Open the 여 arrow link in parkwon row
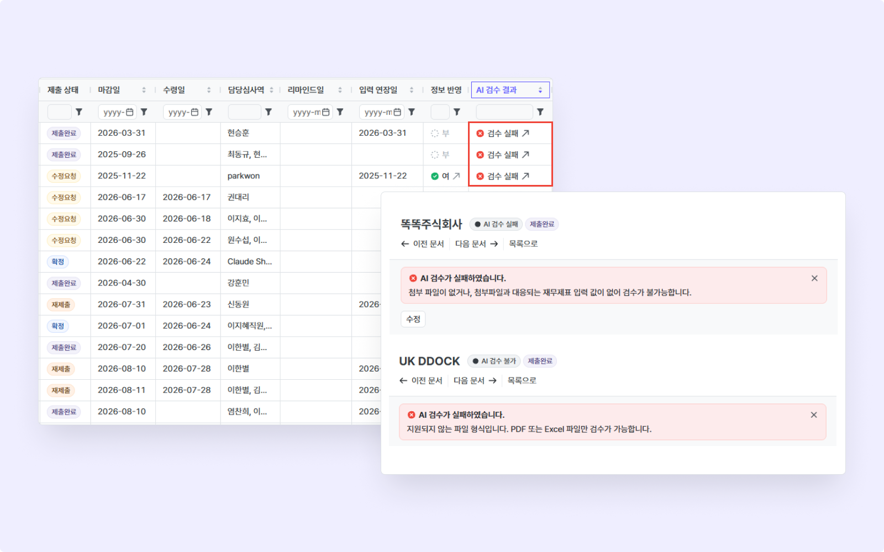The height and width of the screenshot is (552, 884). pos(456,176)
